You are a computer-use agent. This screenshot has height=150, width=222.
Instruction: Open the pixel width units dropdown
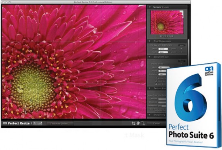[181, 49]
